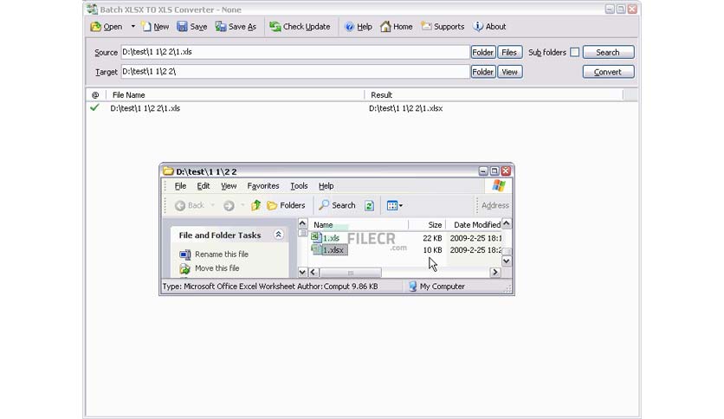Click the Result column header
This screenshot has width=724, height=419.
point(494,94)
